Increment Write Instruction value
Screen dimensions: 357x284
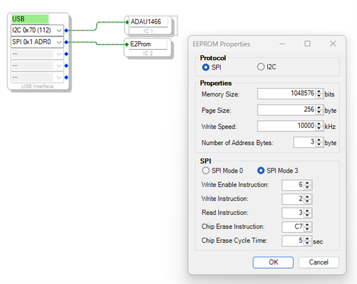pyautogui.click(x=307, y=196)
